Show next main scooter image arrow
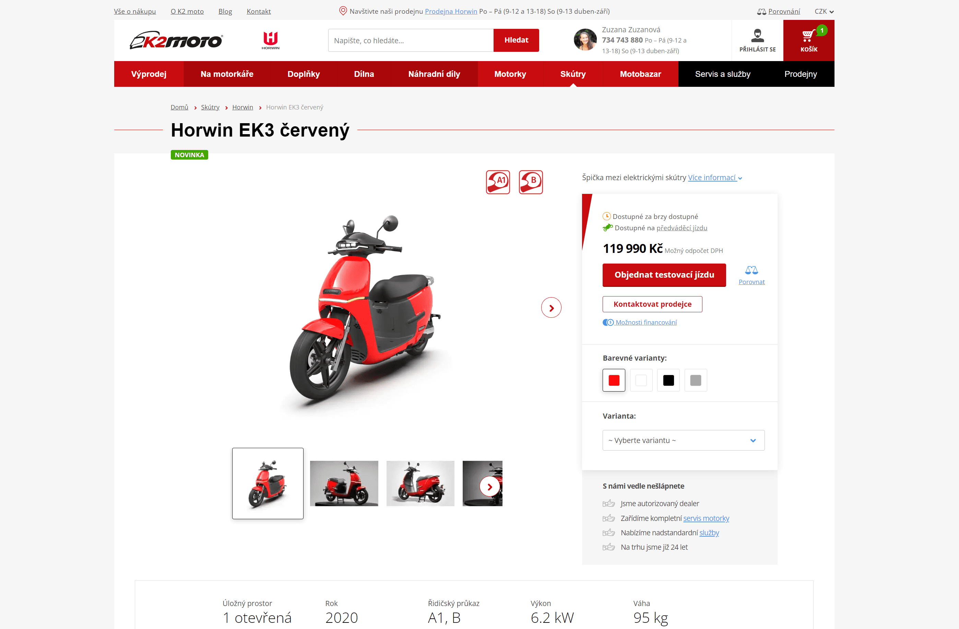 tap(551, 308)
